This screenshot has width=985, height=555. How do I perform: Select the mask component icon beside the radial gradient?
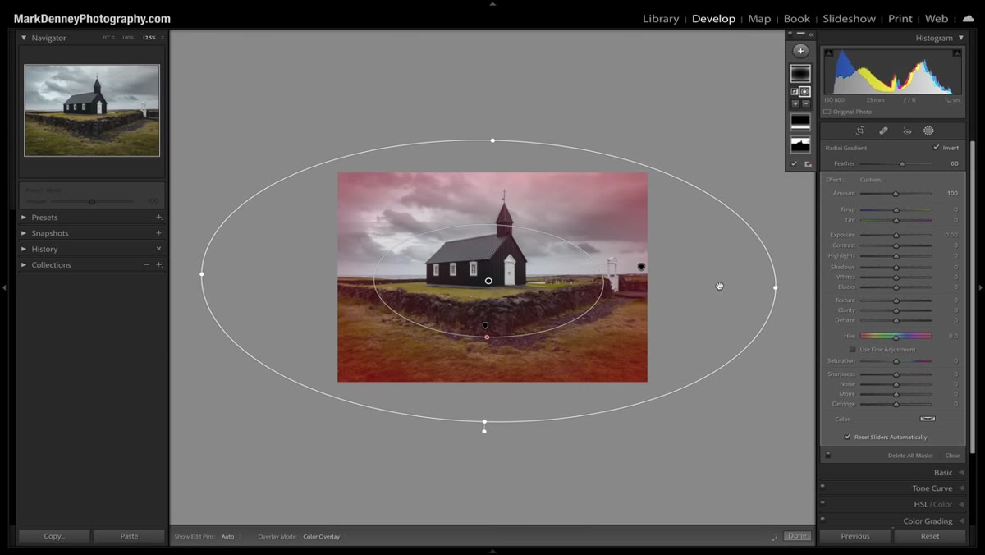click(x=795, y=92)
